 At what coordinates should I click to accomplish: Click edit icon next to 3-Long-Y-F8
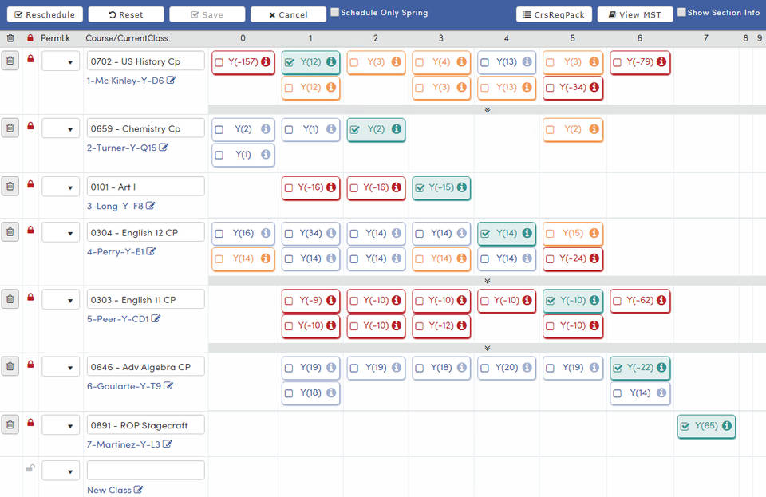click(x=151, y=206)
